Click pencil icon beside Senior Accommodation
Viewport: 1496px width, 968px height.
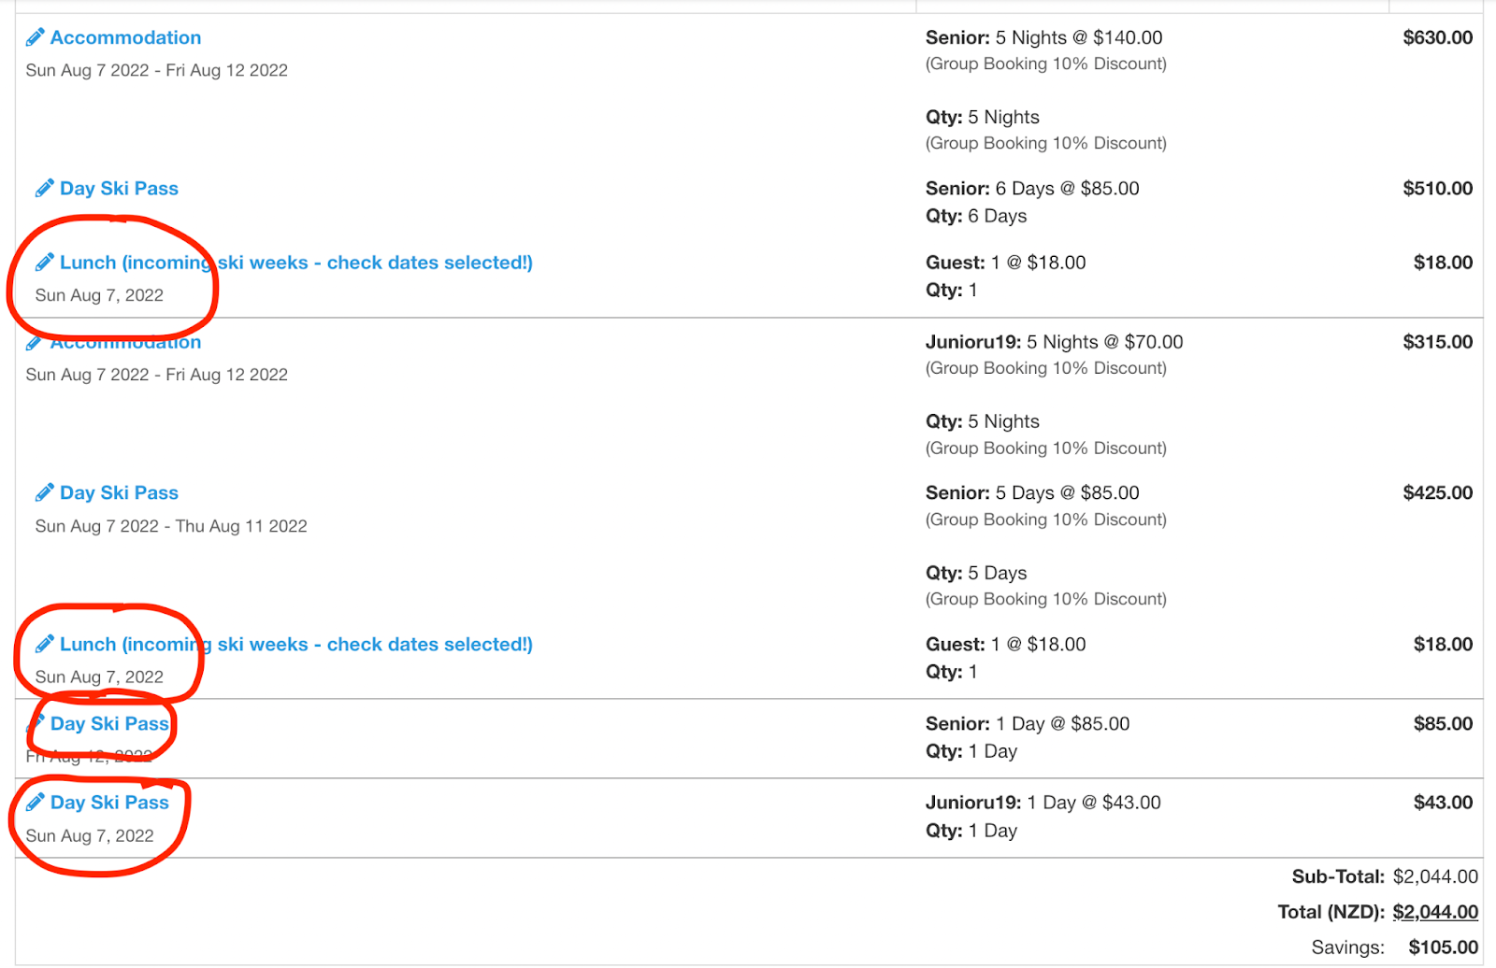click(35, 37)
